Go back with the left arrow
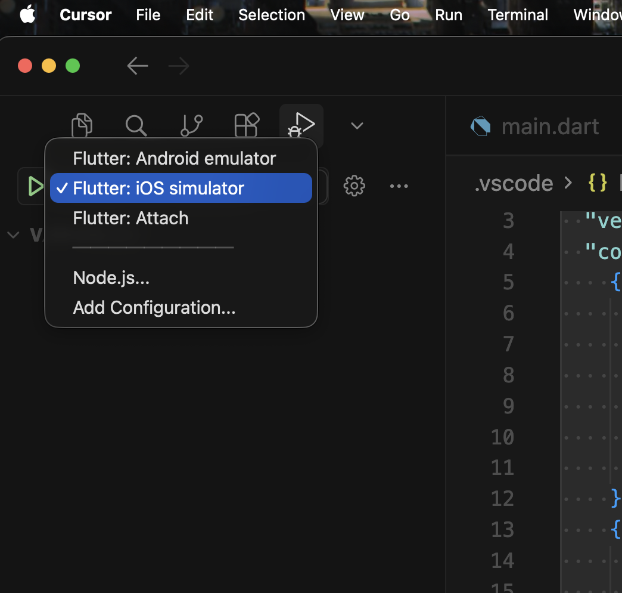Viewport: 622px width, 593px height. coord(138,66)
